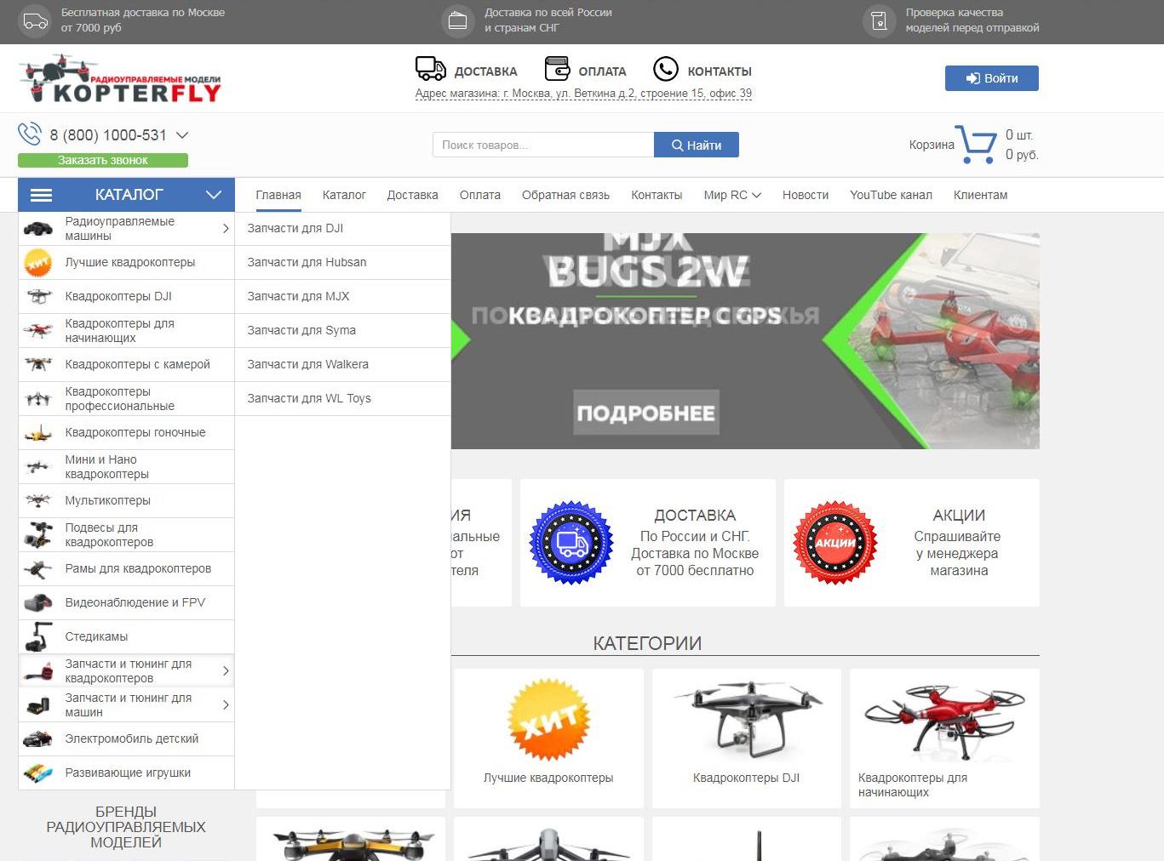Go to Доставка in navigation bar
The image size is (1164, 861).
(412, 195)
